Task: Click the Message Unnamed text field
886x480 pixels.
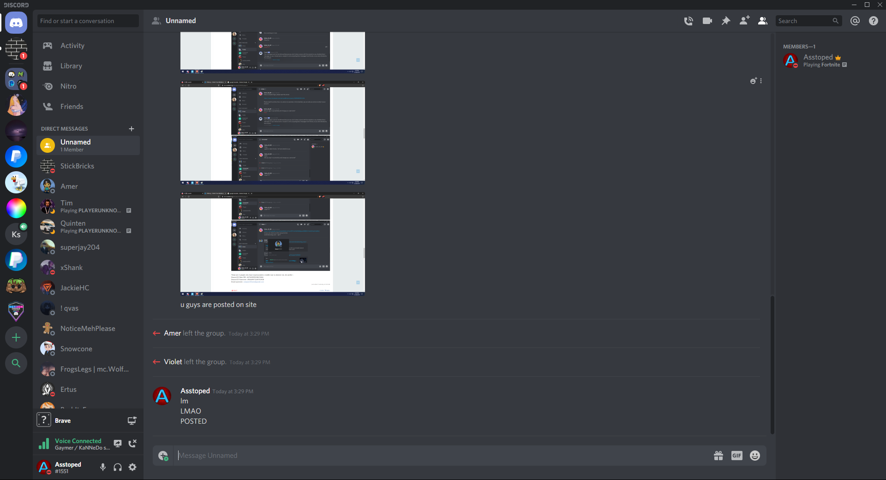Action: pos(438,456)
